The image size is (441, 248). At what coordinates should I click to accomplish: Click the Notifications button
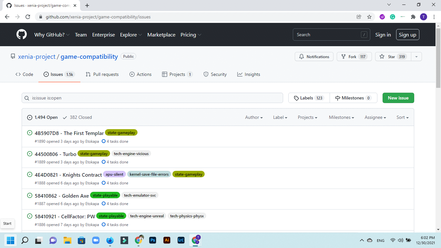pyautogui.click(x=314, y=57)
